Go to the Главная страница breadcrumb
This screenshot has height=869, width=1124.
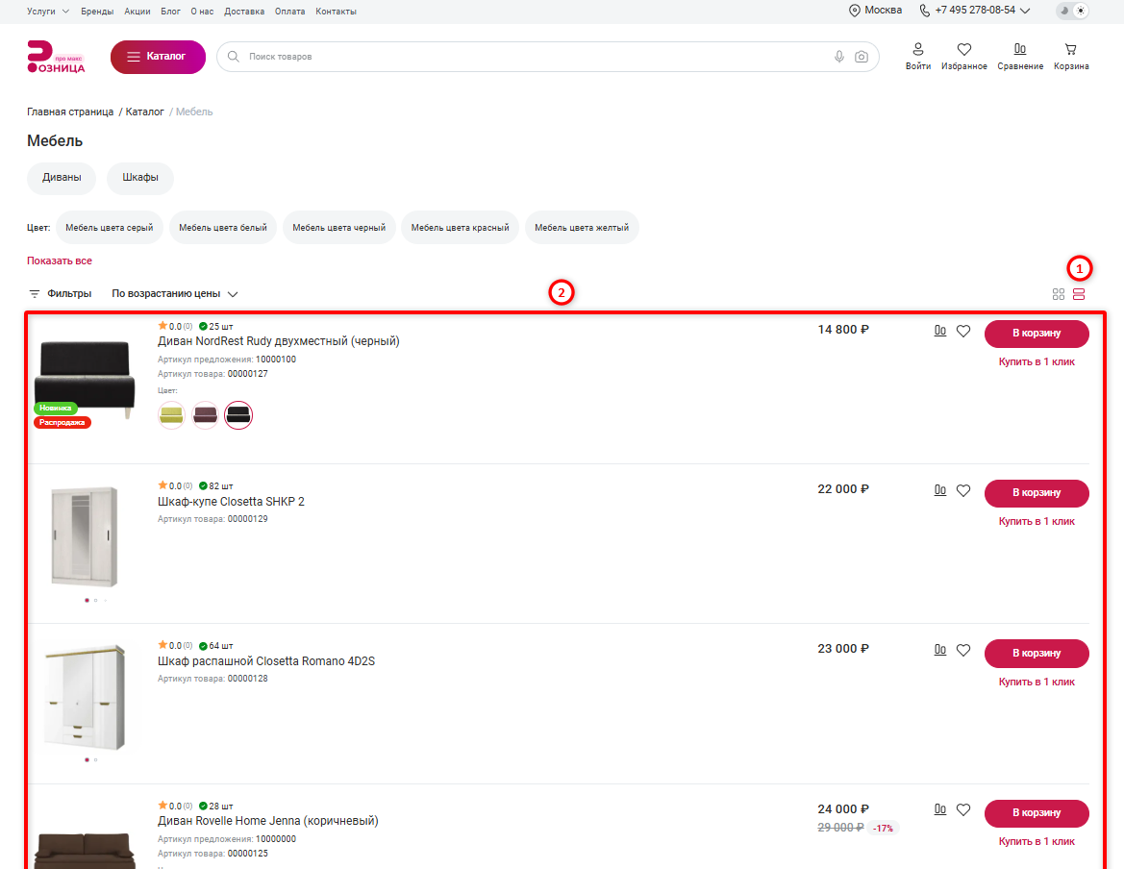[70, 112]
